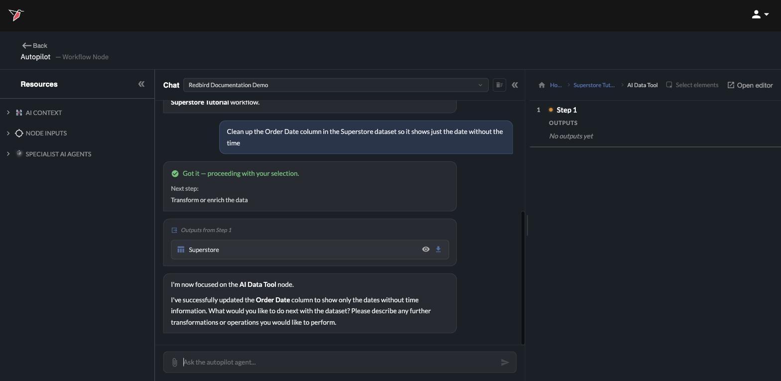Go back using the Back link
Image resolution: width=781 pixels, height=381 pixels.
pyautogui.click(x=35, y=45)
